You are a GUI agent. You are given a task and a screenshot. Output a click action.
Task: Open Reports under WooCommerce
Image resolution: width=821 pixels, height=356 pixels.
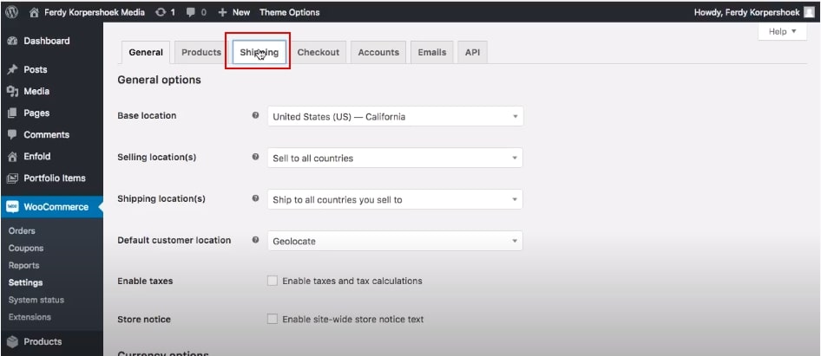(x=24, y=265)
